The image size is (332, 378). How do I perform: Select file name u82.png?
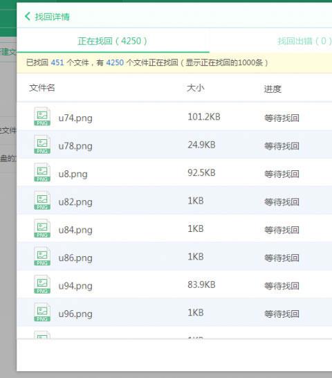point(75,202)
